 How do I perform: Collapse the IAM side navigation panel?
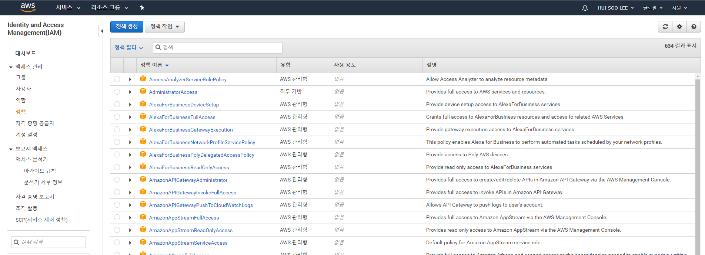(101, 31)
